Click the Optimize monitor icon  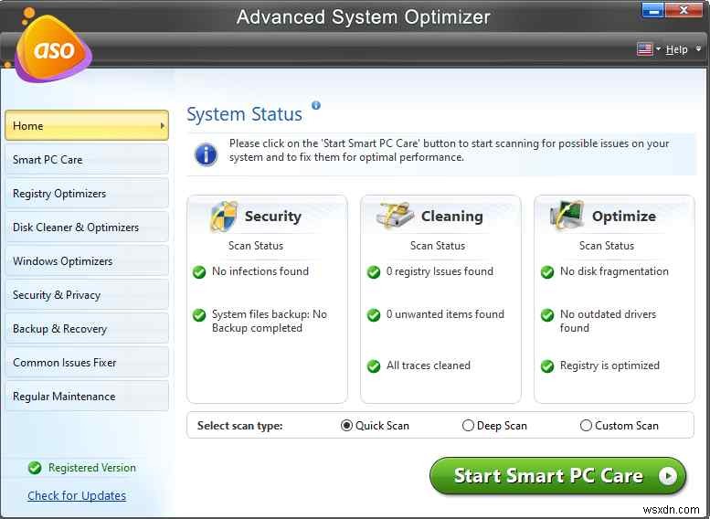tap(566, 215)
